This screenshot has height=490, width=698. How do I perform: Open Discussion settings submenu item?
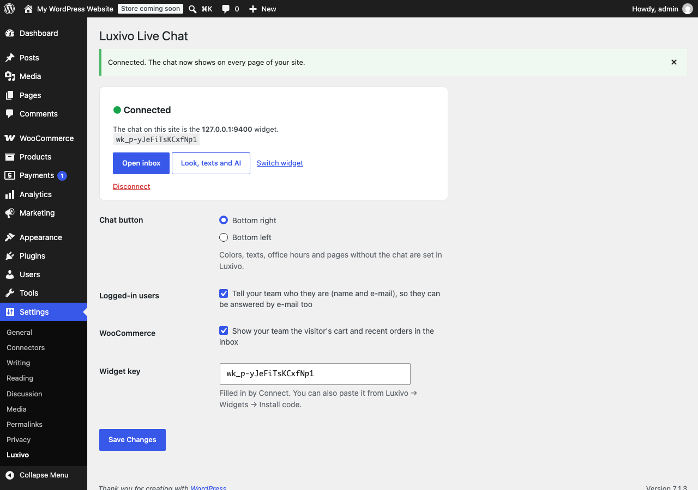point(44,394)
